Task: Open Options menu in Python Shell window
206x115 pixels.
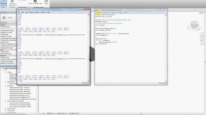Action: pyautogui.click(x=37, y=12)
